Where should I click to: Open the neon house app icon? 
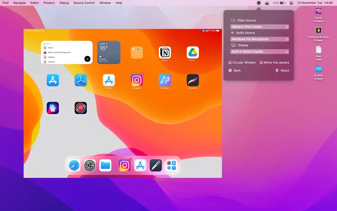53,108
